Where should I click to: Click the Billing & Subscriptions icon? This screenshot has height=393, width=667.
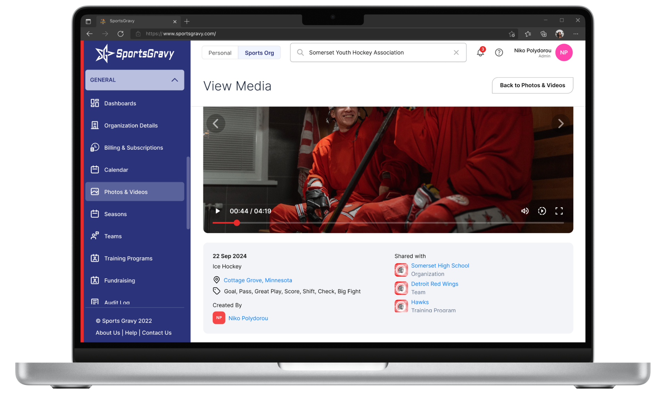click(x=94, y=147)
